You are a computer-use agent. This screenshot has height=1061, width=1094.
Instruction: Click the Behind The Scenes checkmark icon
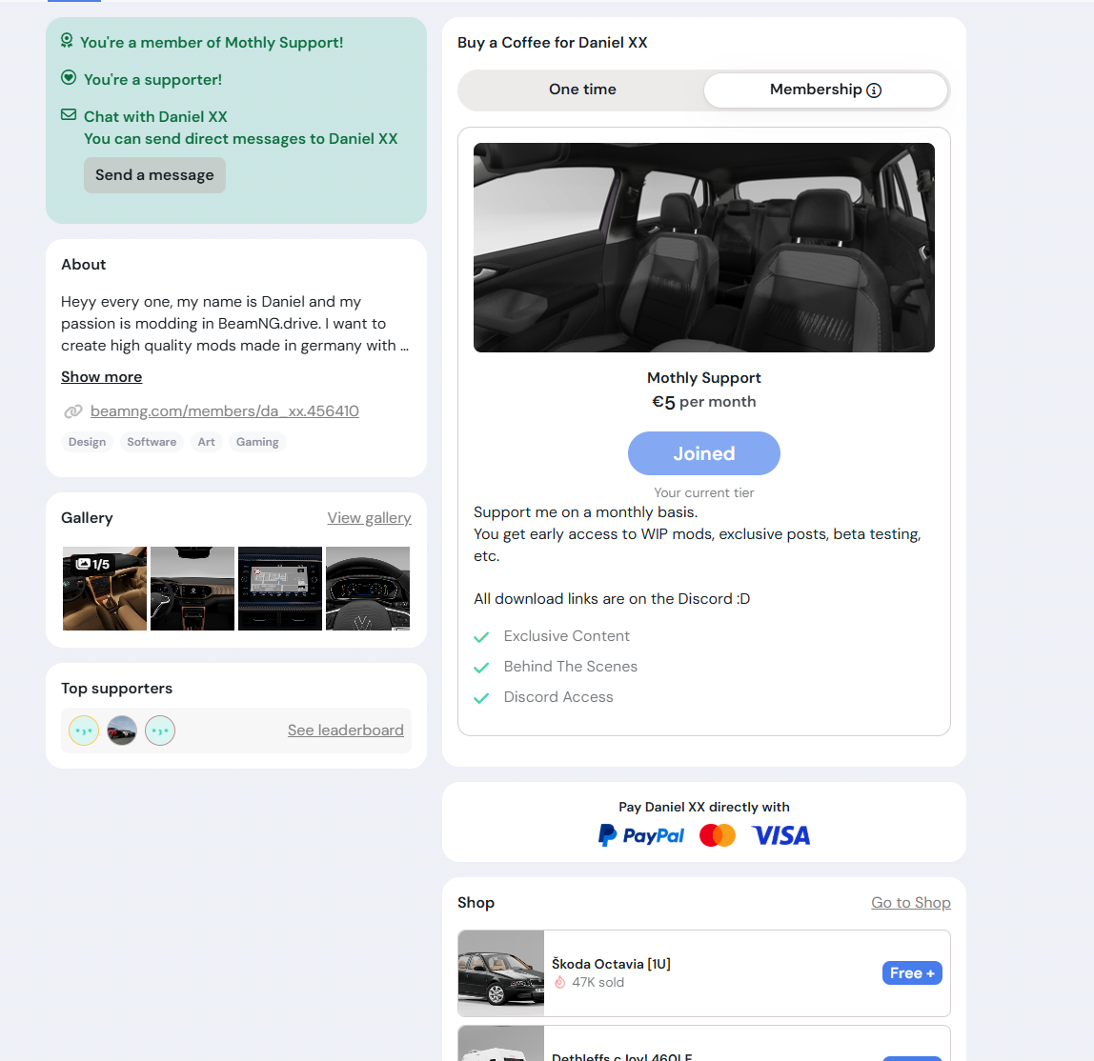(x=481, y=668)
